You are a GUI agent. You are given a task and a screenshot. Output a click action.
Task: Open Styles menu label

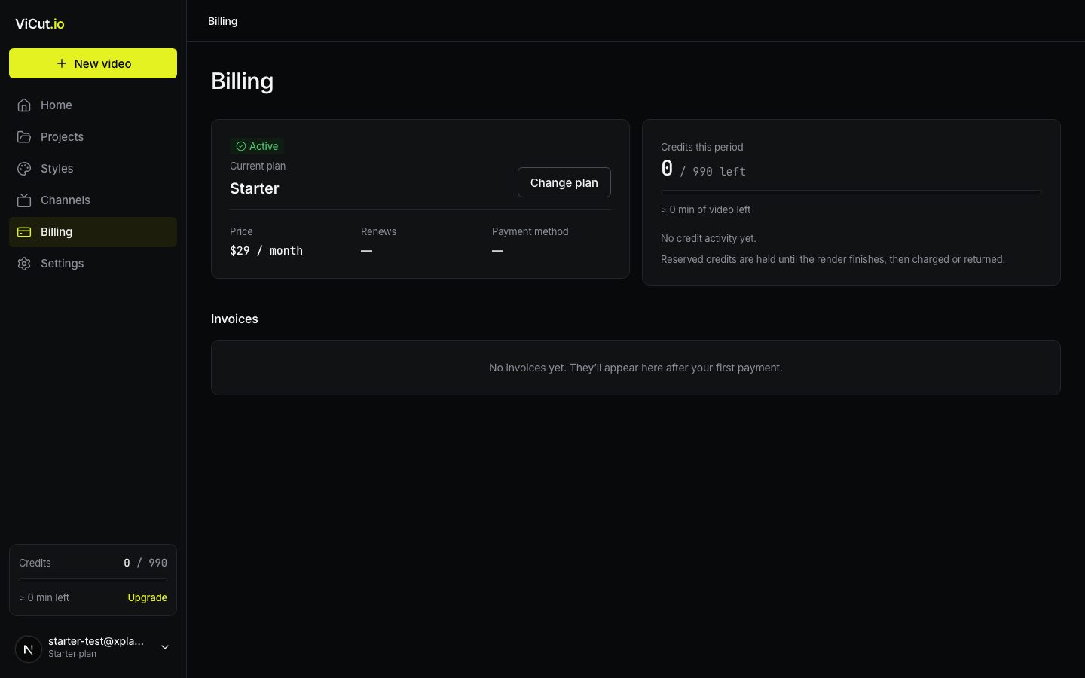[x=57, y=169]
